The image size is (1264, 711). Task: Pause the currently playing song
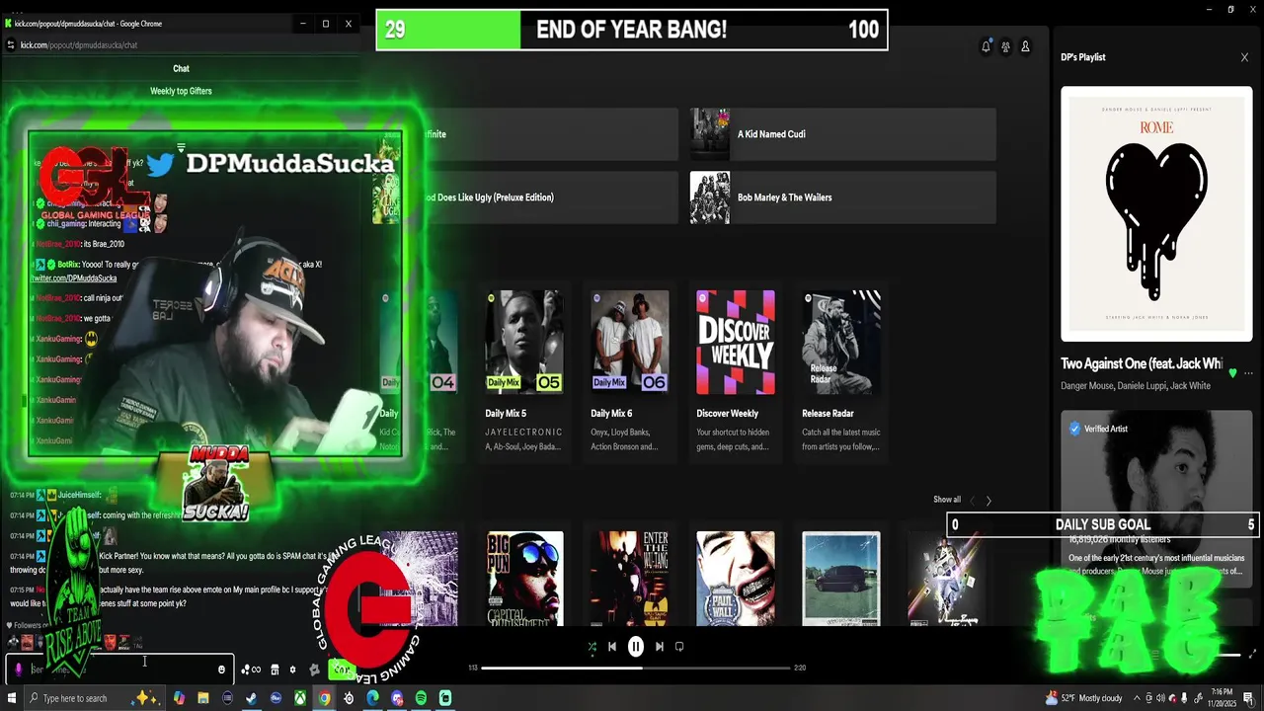point(636,647)
